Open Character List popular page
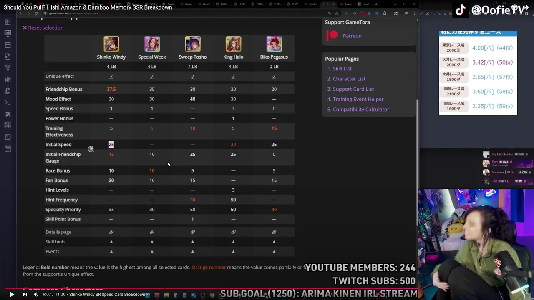This screenshot has height=300, width=534. click(x=349, y=79)
